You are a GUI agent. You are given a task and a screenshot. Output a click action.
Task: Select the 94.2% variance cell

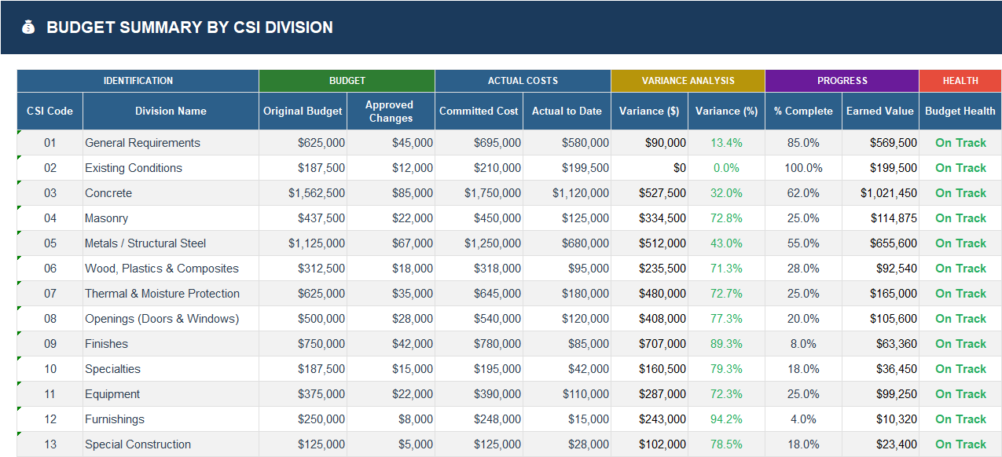(726, 419)
